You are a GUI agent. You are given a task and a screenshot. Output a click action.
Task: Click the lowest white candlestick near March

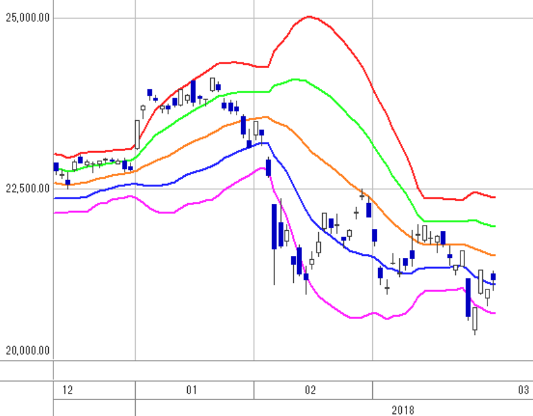475,318
